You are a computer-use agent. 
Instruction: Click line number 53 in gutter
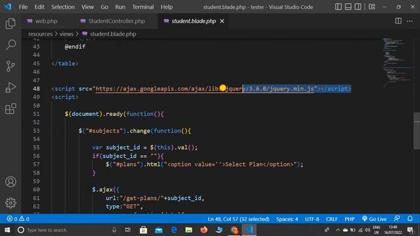coord(37,130)
